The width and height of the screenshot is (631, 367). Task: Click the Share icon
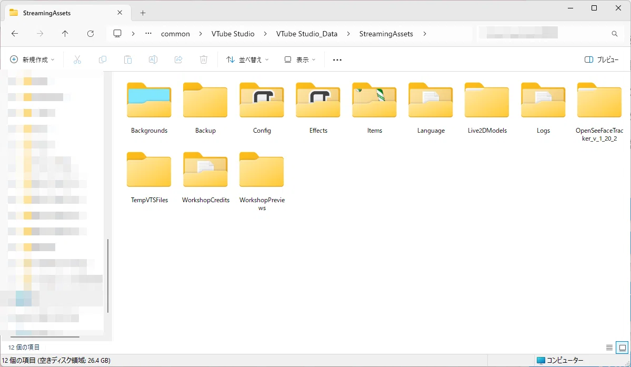click(x=178, y=59)
